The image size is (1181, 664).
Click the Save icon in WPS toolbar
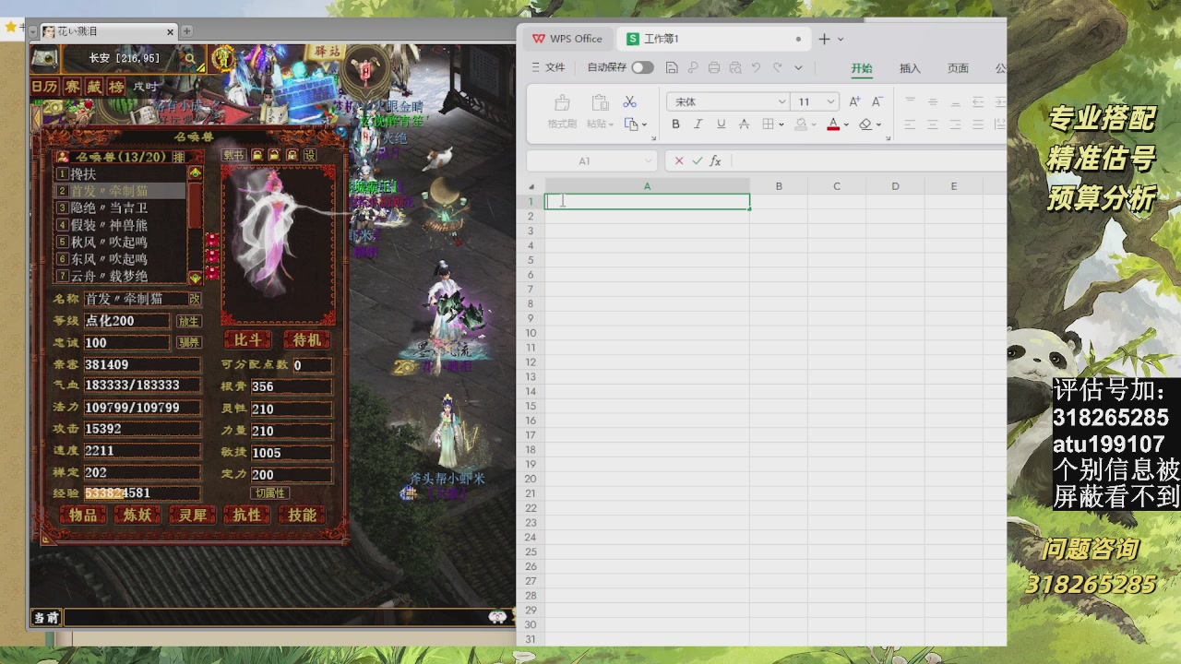(x=672, y=67)
